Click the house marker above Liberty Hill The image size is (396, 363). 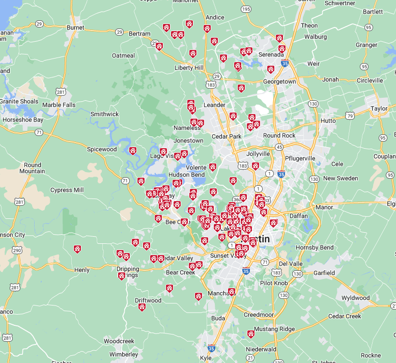192,53
